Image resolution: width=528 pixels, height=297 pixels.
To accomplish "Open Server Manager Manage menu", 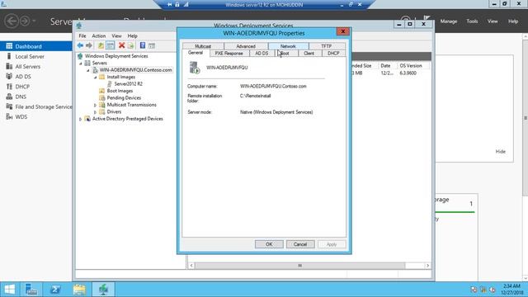I will [449, 21].
